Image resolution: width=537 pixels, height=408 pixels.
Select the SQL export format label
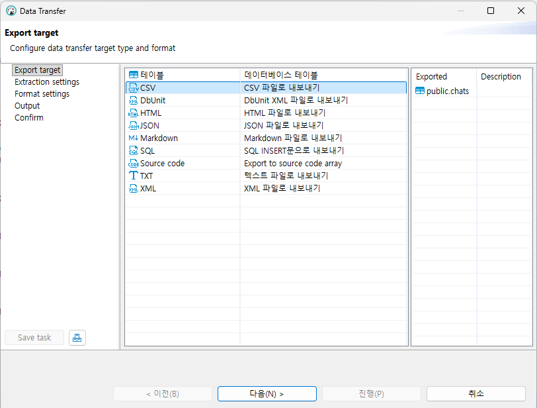147,151
